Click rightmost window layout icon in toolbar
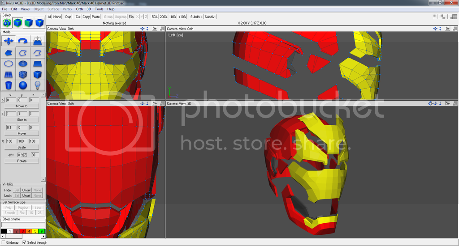The image size is (459, 246). [455, 17]
